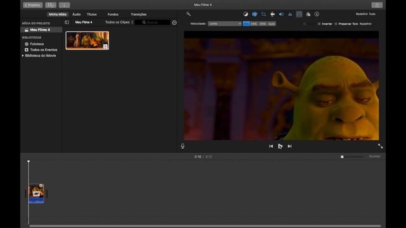Viewport: 406px width, 228px height.
Task: Skip to previous clip button
Action: [271, 146]
